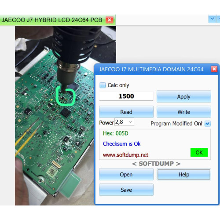Close the JAECOO J7 HYBRID LCD tab
Image resolution: width=220 pixels, height=220 pixels.
pos(110,20)
